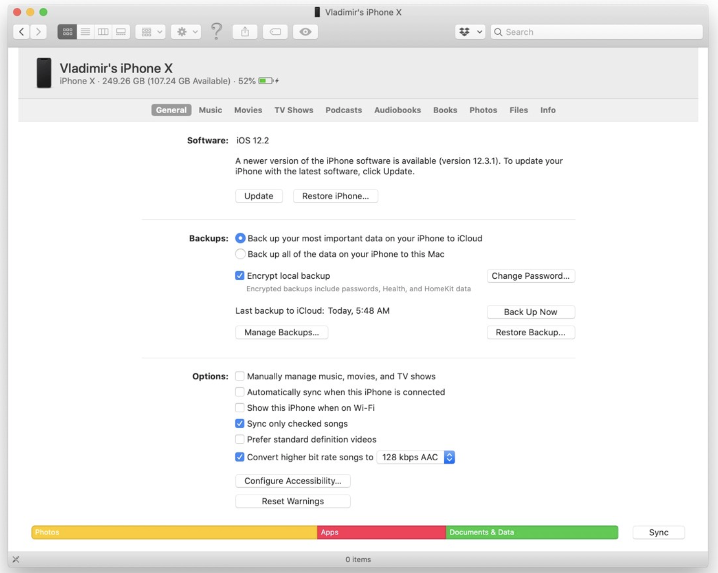The image size is (718, 573).
Task: Click the Apps segment of storage bar
Action: click(381, 532)
